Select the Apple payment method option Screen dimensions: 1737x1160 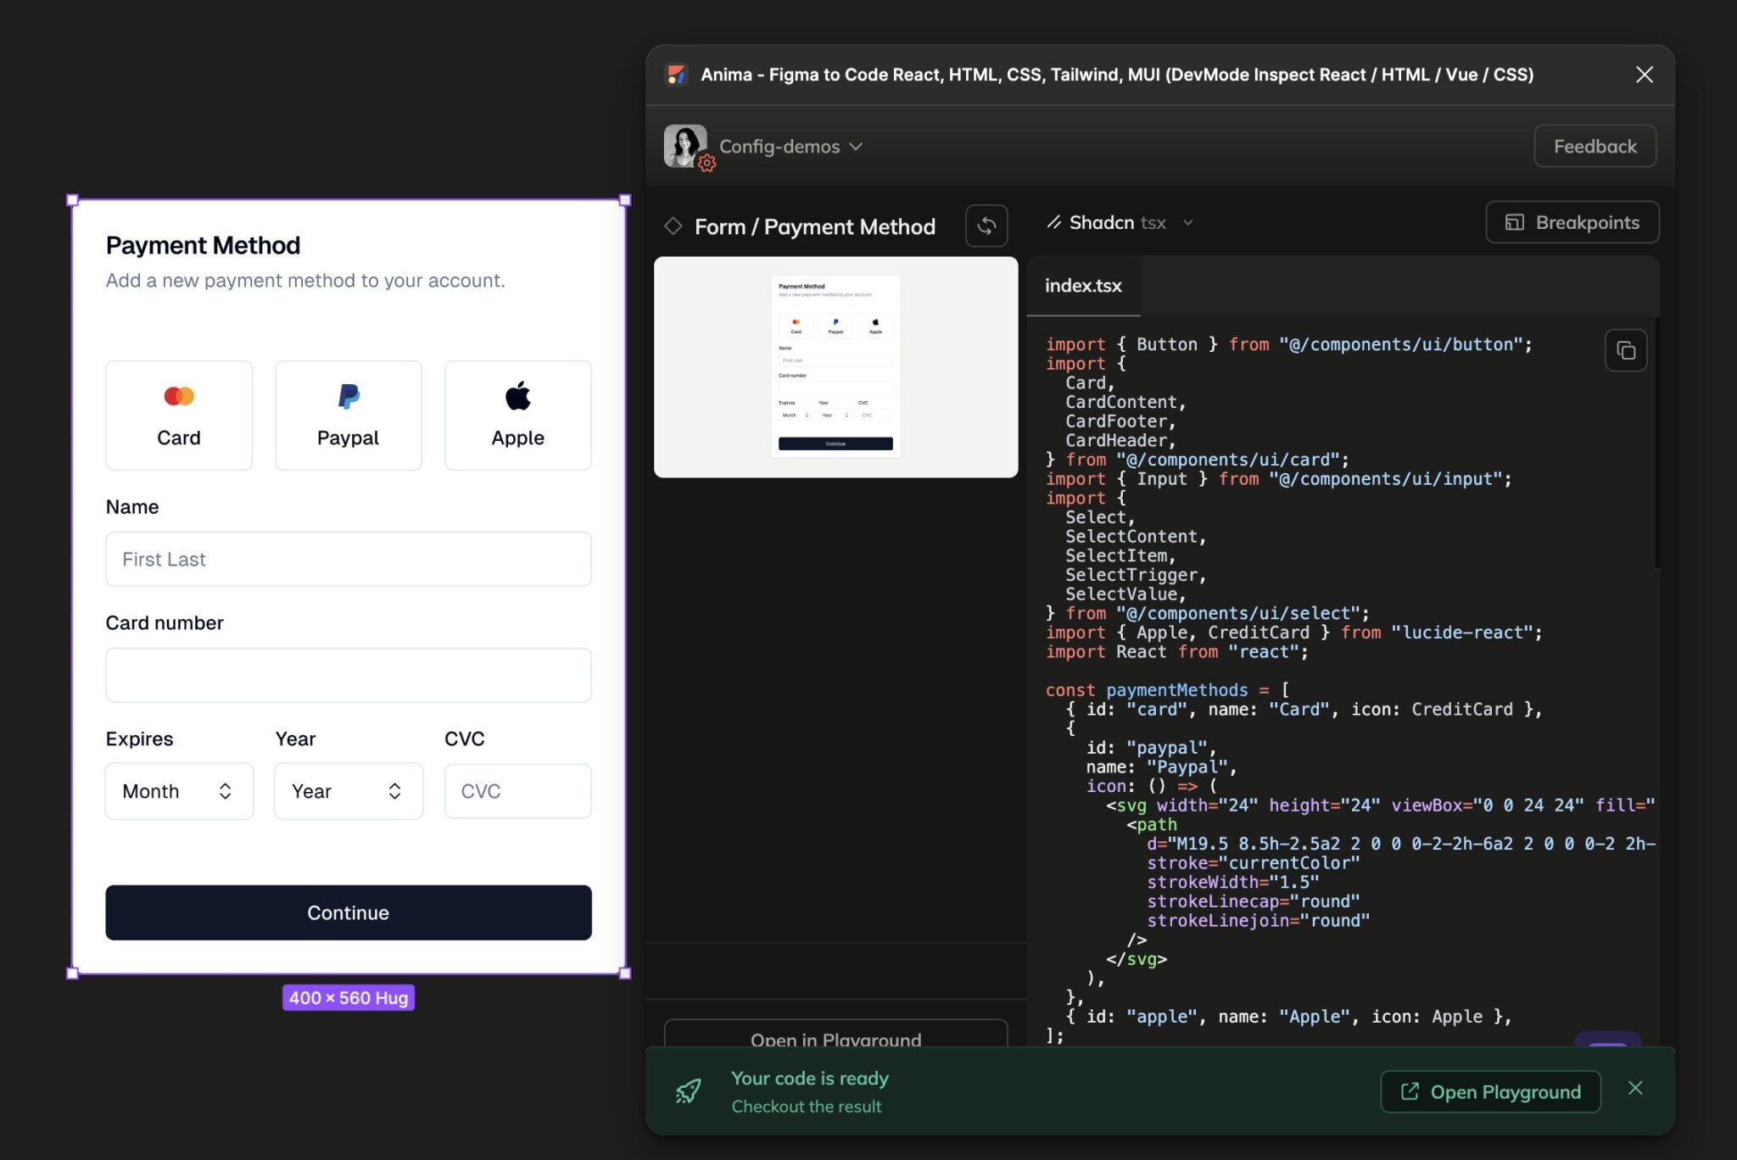517,415
